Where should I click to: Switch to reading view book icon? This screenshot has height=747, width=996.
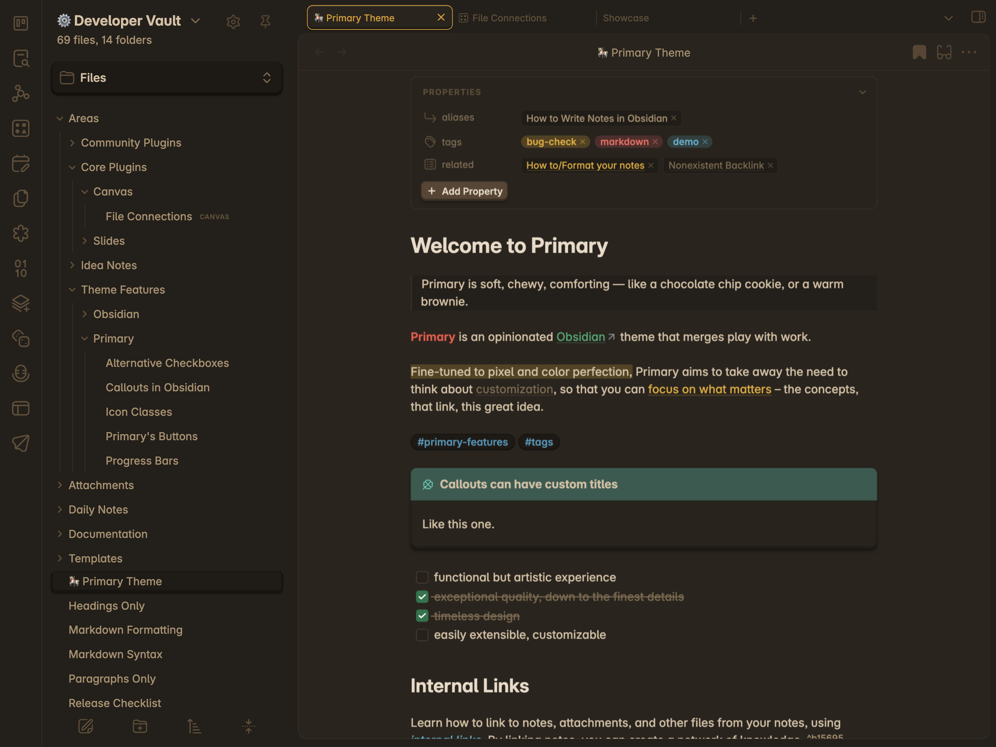(x=944, y=52)
